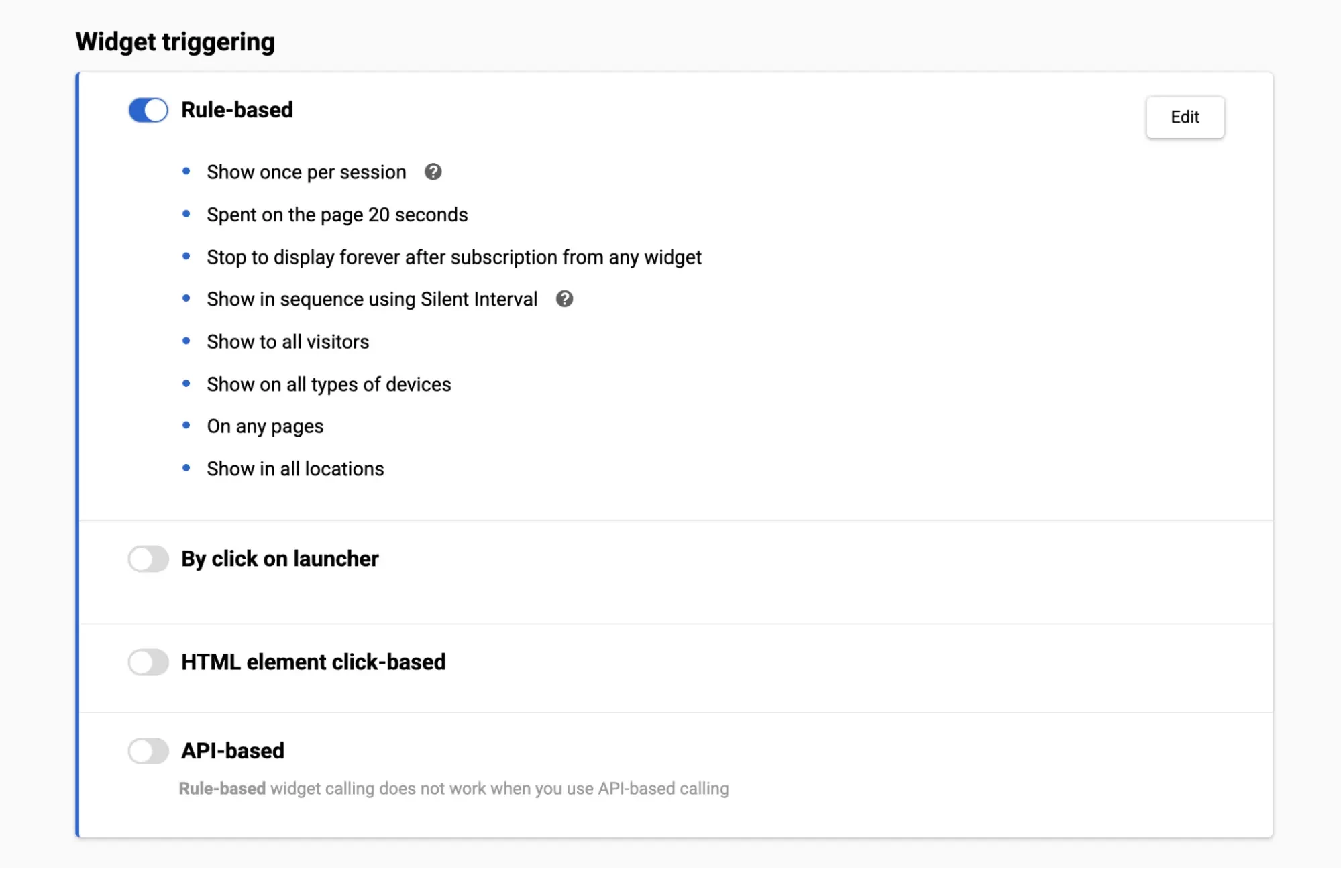Viewport: 1341px width, 869px height.
Task: Click Show in sequence using Silent Interval text
Action: [372, 299]
